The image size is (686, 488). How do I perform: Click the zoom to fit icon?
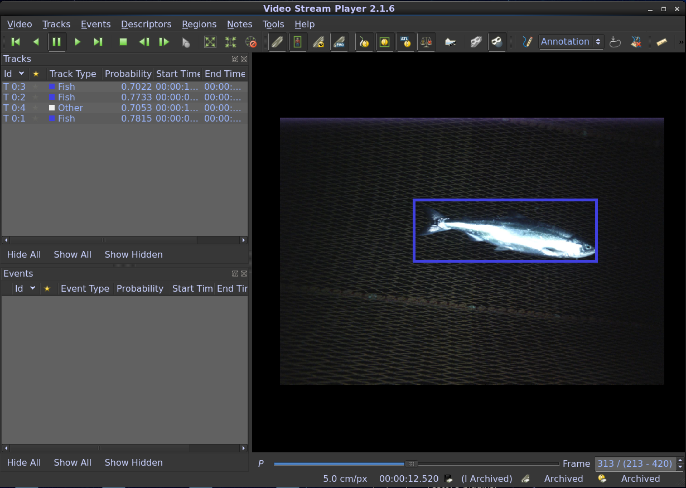[x=210, y=42]
